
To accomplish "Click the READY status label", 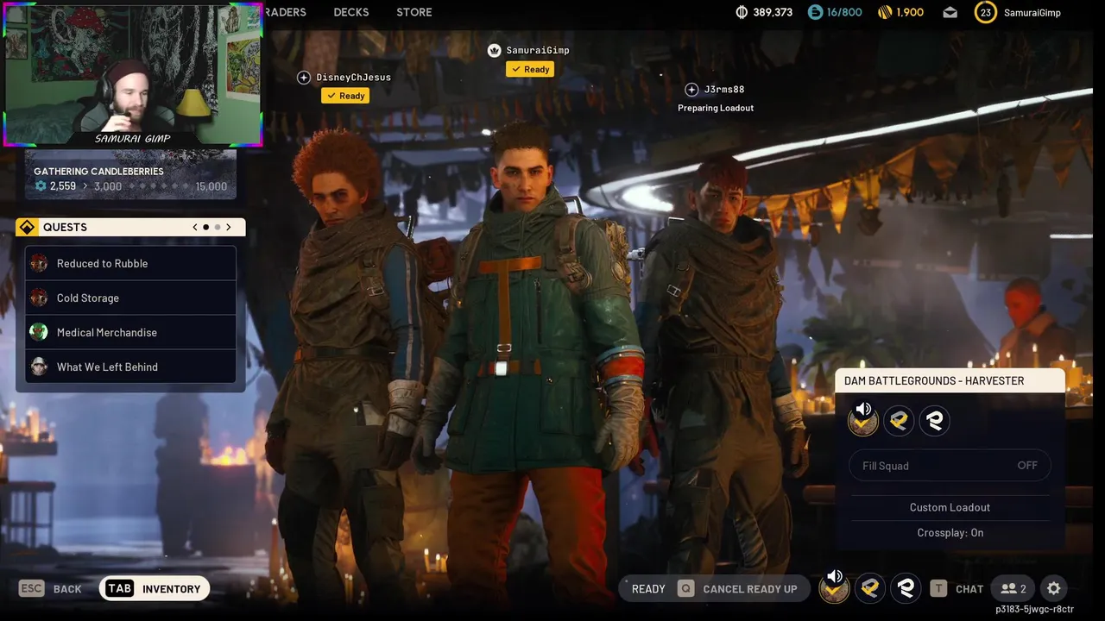I will coord(648,588).
